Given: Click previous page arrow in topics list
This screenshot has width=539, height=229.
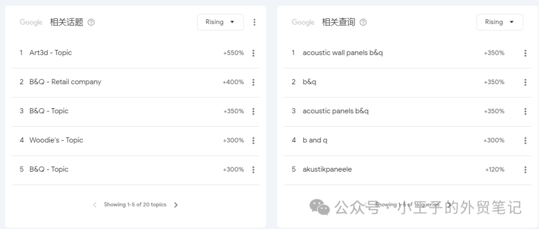Looking at the screenshot, I should pyautogui.click(x=95, y=205).
